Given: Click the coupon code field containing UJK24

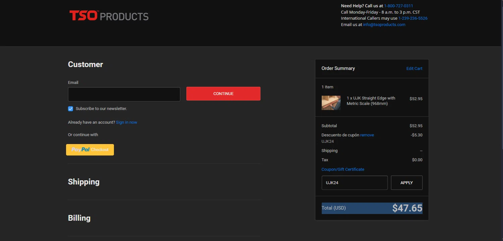Looking at the screenshot, I should point(354,183).
